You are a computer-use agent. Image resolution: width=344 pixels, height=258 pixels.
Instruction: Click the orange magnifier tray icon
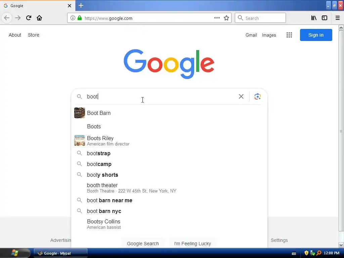(319, 253)
